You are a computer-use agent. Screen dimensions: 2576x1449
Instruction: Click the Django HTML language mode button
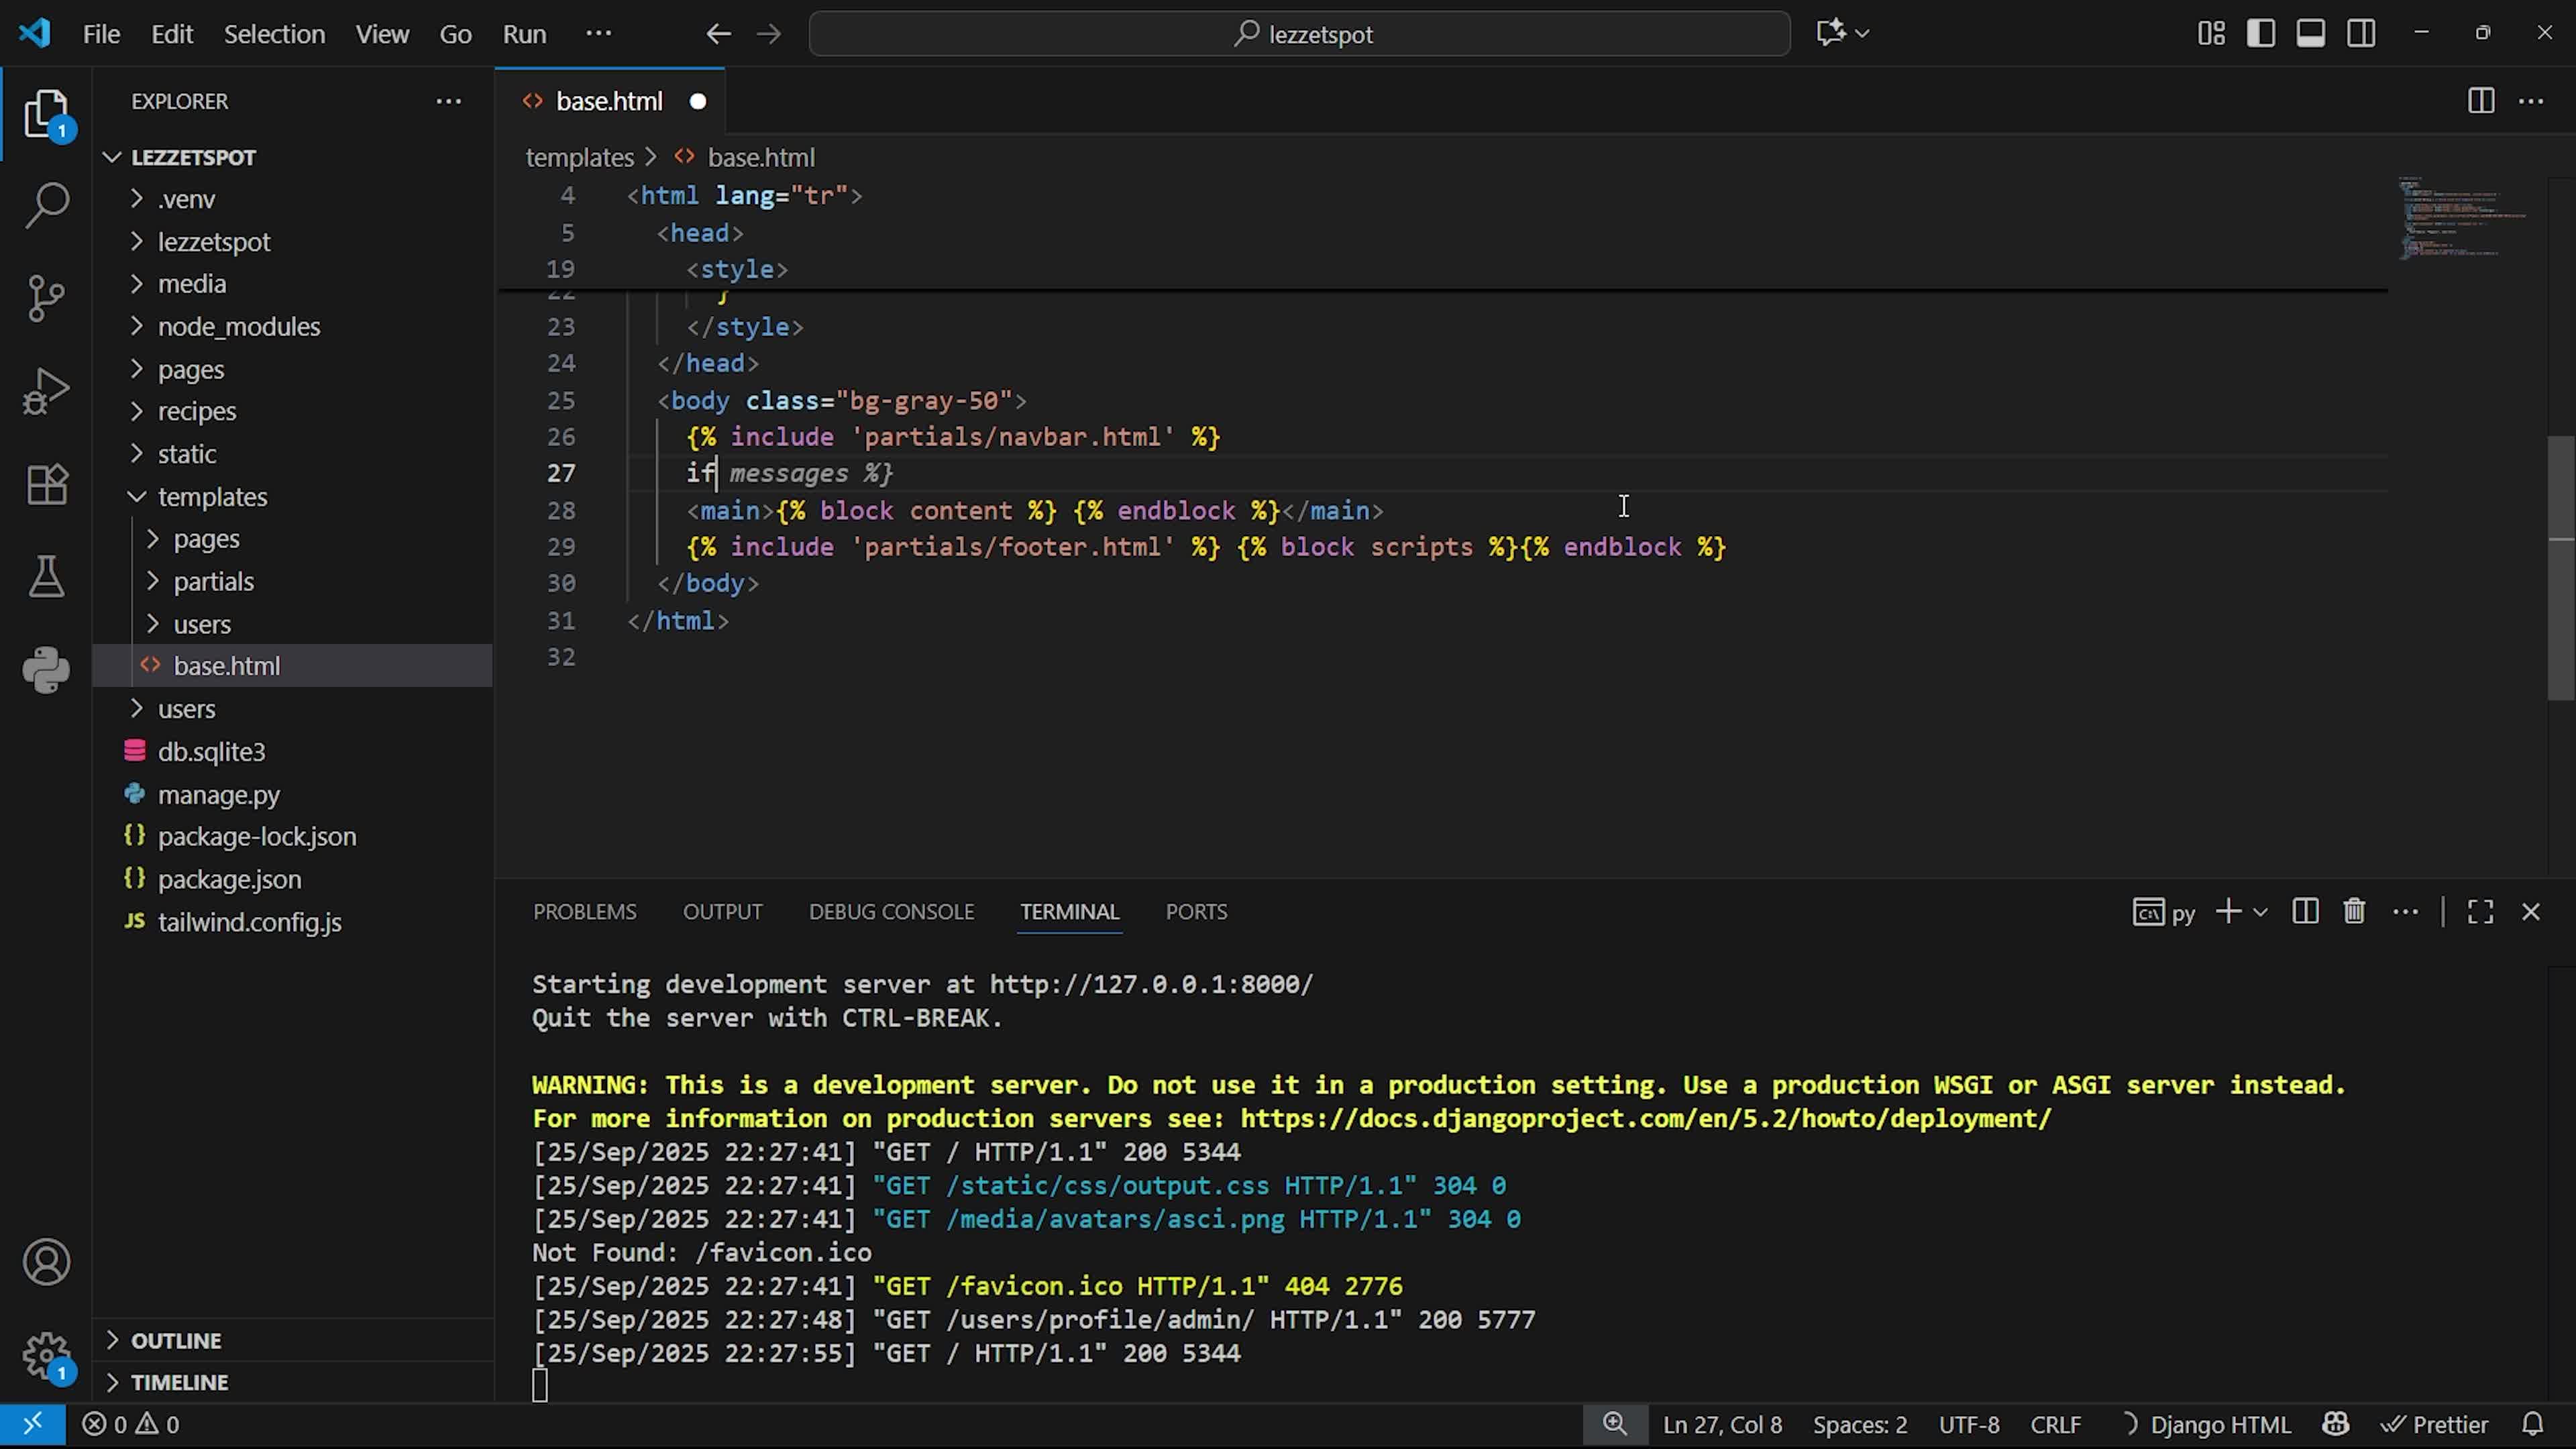pos(2219,1424)
